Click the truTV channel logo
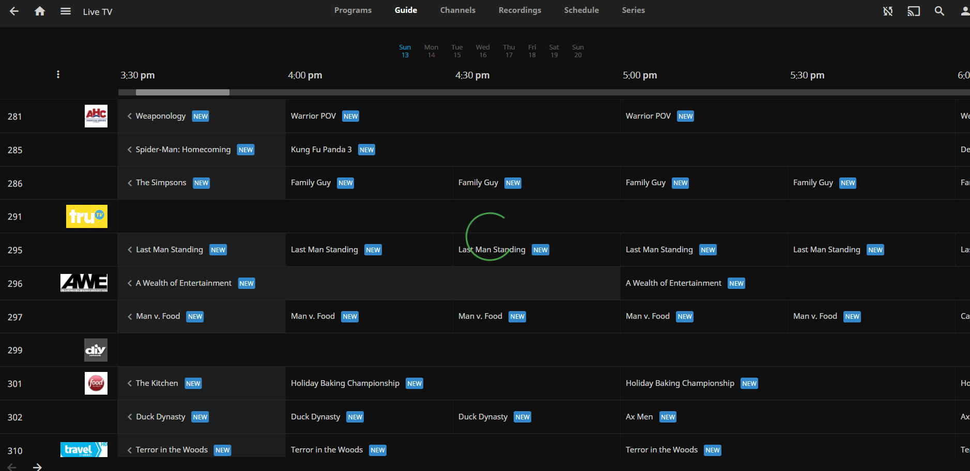The image size is (970, 471). pos(86,216)
